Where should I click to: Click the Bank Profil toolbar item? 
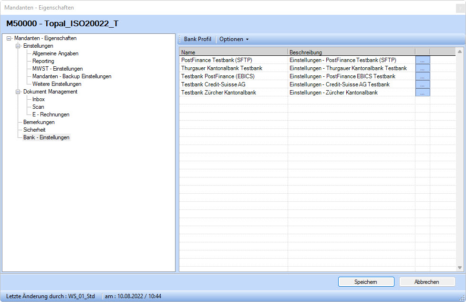pos(197,39)
